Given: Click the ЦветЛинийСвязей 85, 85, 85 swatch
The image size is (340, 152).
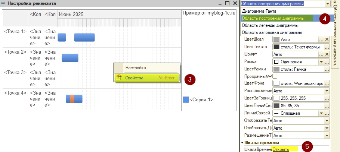Looking at the screenshot, I should pos(276,106).
